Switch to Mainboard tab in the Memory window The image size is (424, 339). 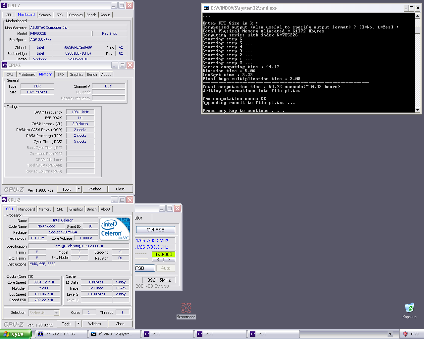click(x=27, y=74)
